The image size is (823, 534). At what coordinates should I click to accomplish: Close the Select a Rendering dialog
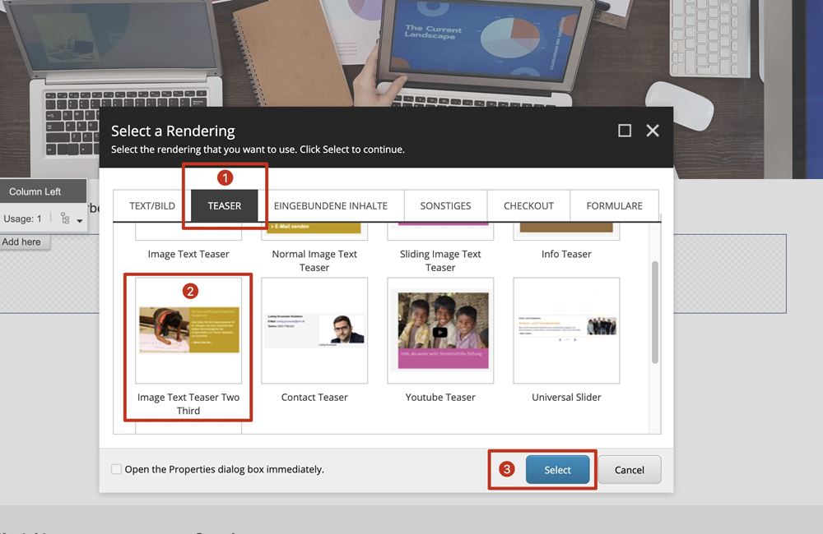[653, 131]
